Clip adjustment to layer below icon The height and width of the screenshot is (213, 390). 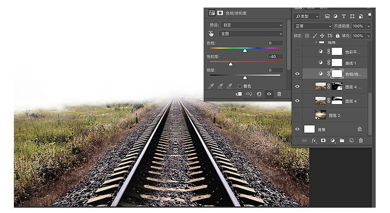239,94
